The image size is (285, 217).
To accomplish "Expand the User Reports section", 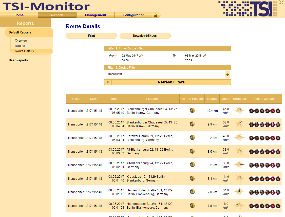I will pyautogui.click(x=18, y=60).
